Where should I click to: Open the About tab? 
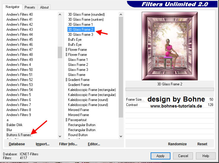tap(44, 7)
